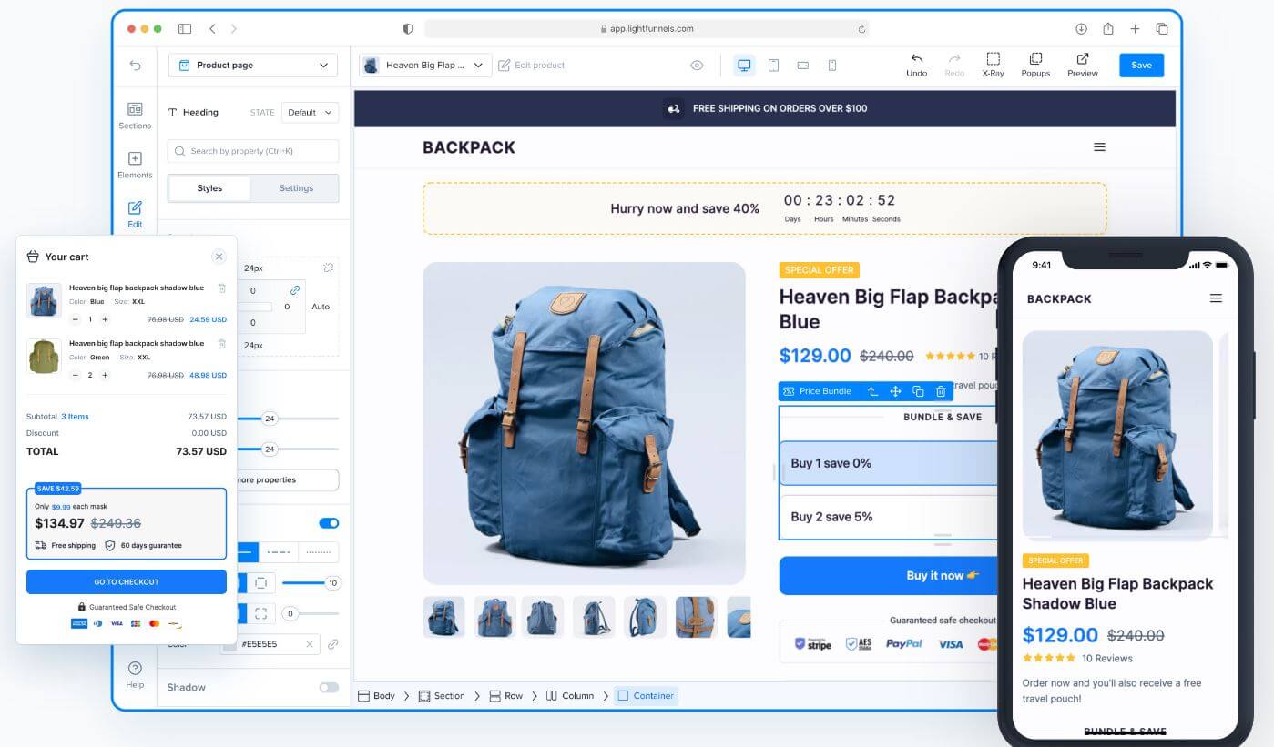
Task: Increase quantity of the Blue backpack cart item
Action: click(x=105, y=319)
